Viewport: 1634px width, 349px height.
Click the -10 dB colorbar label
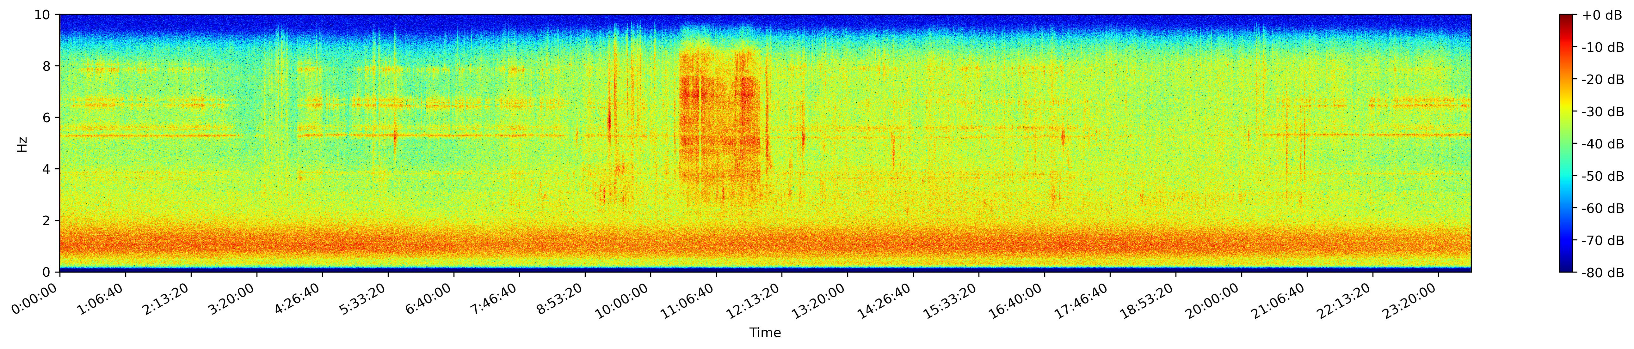click(1602, 47)
